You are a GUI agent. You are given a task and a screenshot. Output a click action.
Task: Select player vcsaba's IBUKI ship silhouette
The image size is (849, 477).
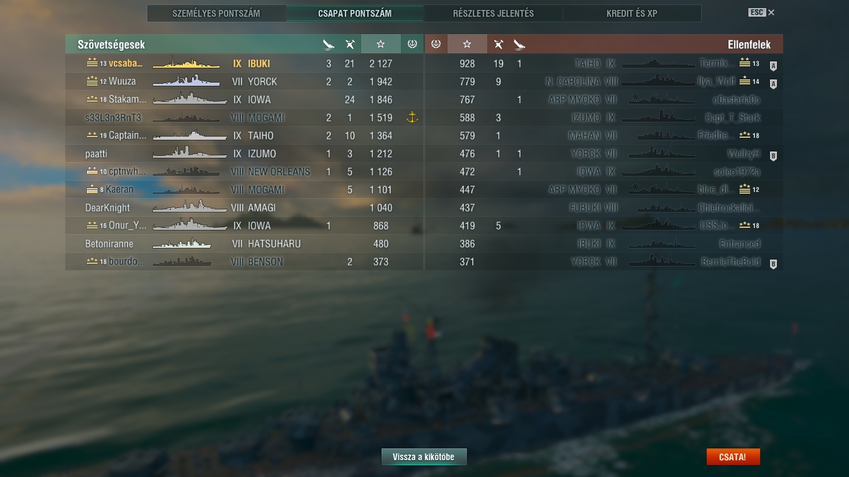[x=186, y=63]
